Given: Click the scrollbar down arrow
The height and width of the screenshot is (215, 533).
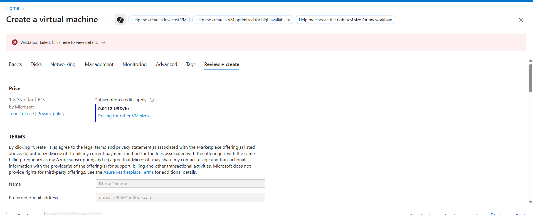Looking at the screenshot, I should click(x=530, y=202).
